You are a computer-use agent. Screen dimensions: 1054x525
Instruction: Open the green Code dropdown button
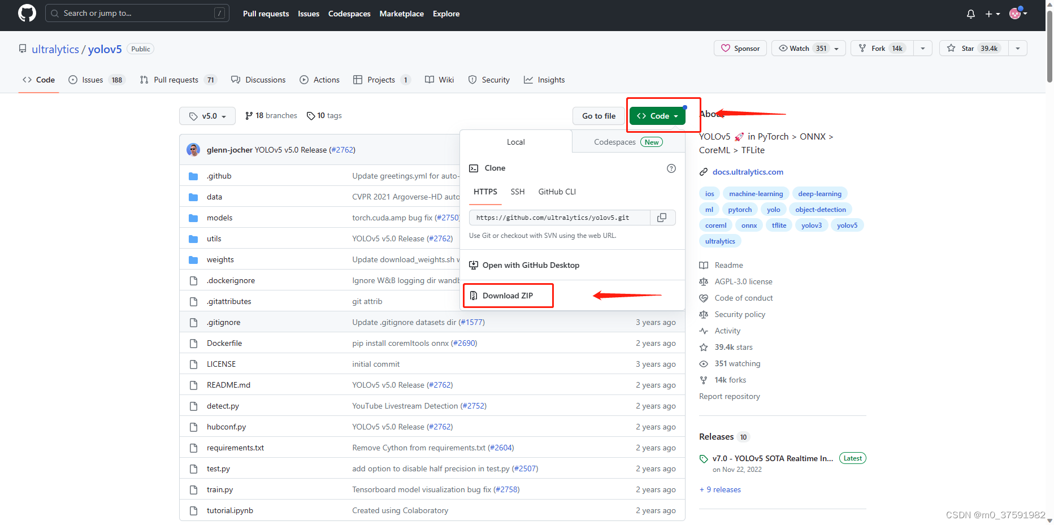[657, 116]
